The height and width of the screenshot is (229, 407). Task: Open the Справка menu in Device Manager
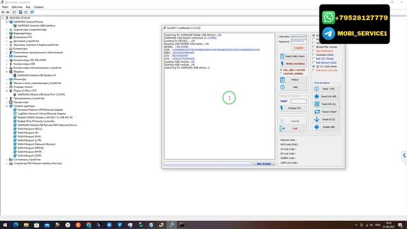[x=38, y=7]
